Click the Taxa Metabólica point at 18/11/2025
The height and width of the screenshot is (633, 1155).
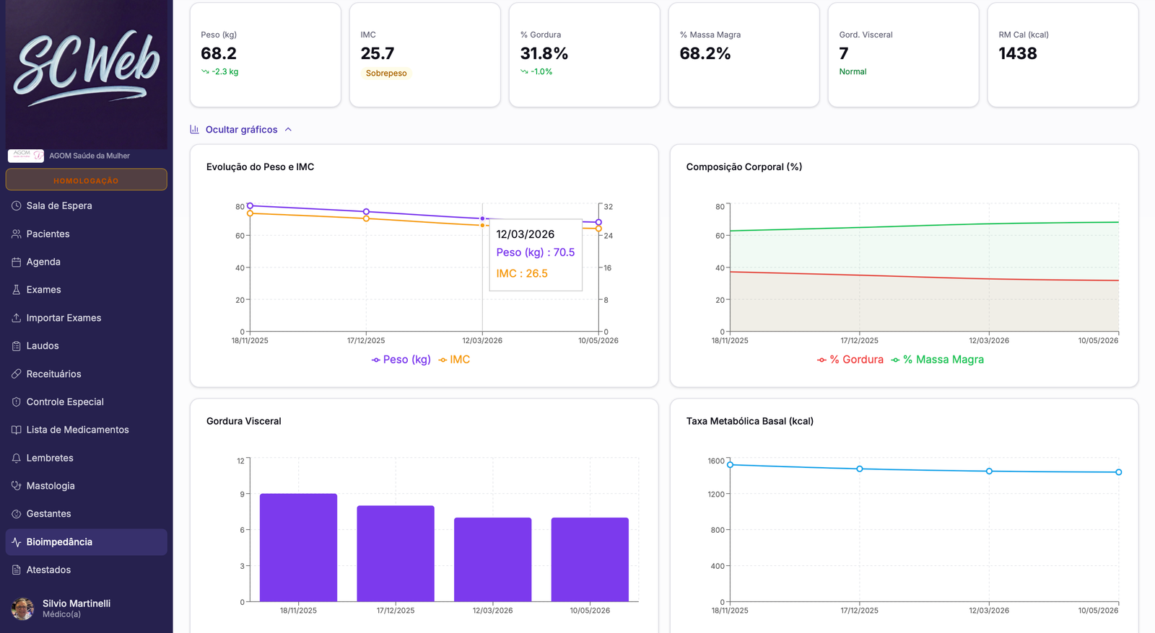(x=730, y=465)
